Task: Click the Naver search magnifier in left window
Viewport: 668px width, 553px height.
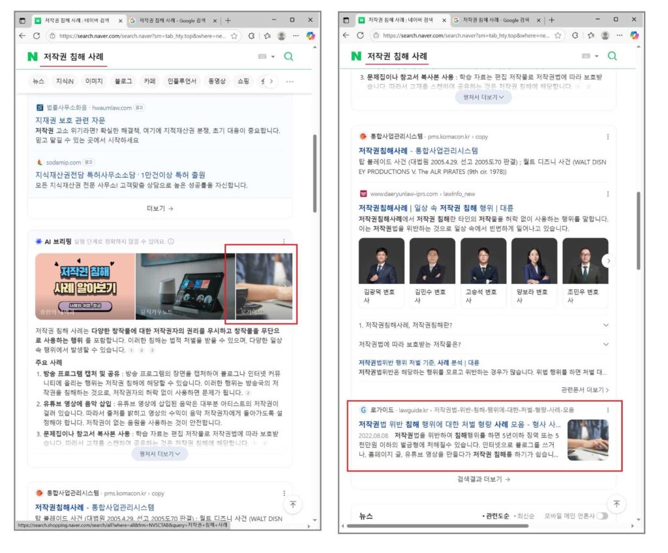Action: [x=288, y=56]
